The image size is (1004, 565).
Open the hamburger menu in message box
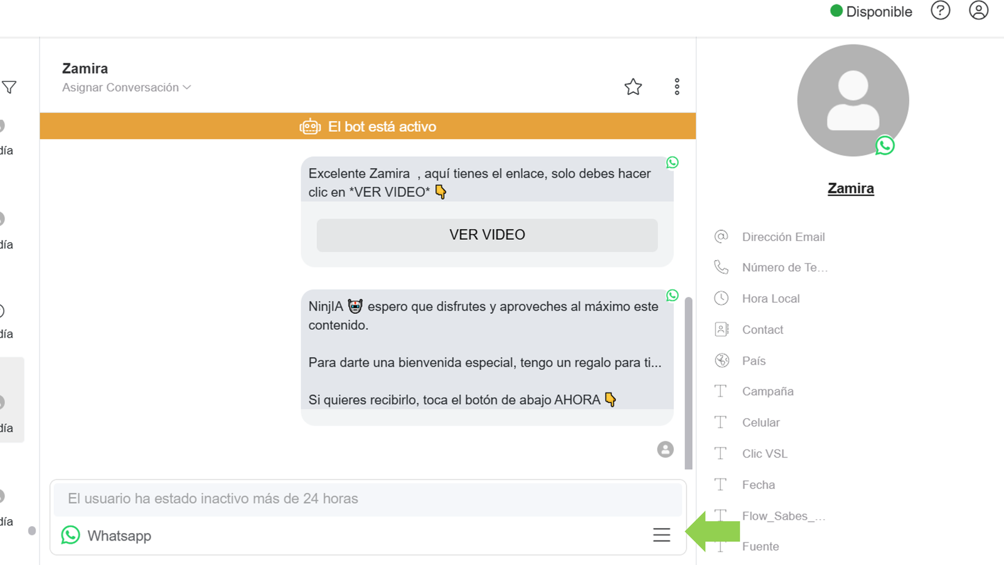pos(661,535)
